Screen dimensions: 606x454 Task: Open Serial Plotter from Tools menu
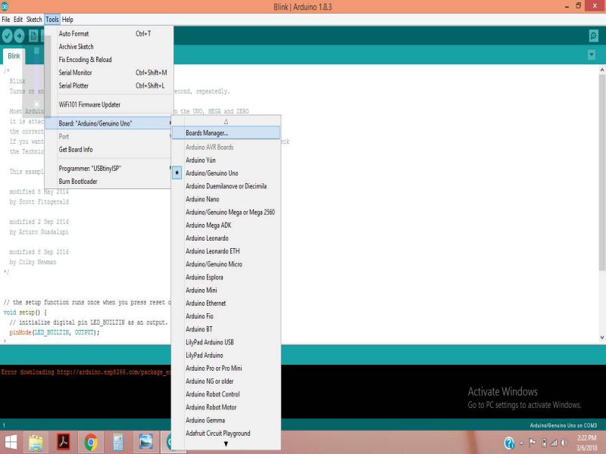click(x=108, y=86)
